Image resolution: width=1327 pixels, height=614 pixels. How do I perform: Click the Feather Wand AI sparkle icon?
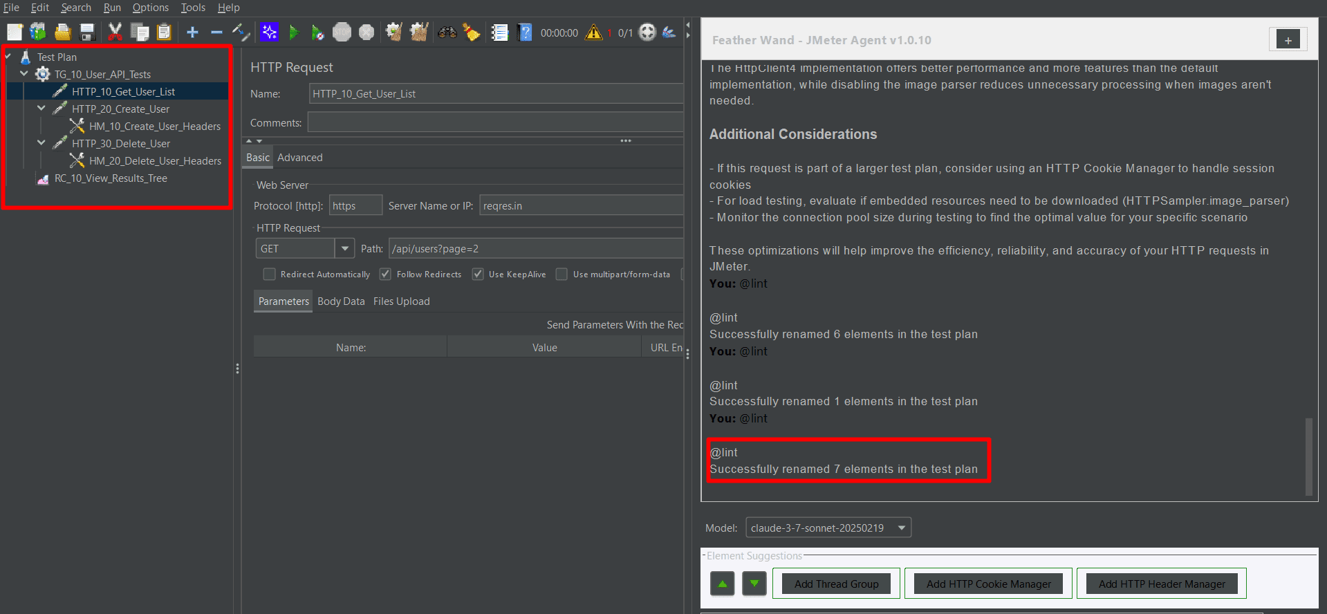click(269, 32)
